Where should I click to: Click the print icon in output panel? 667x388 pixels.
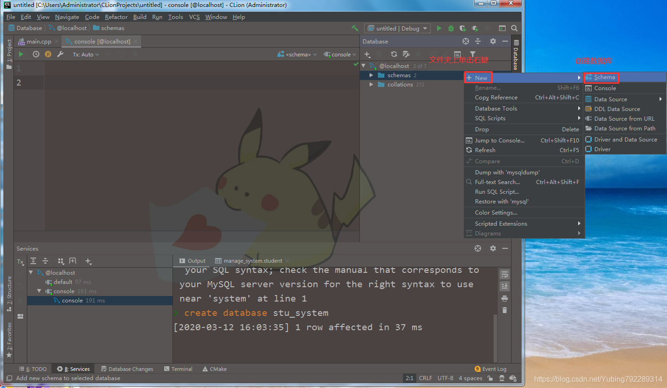pos(505,298)
